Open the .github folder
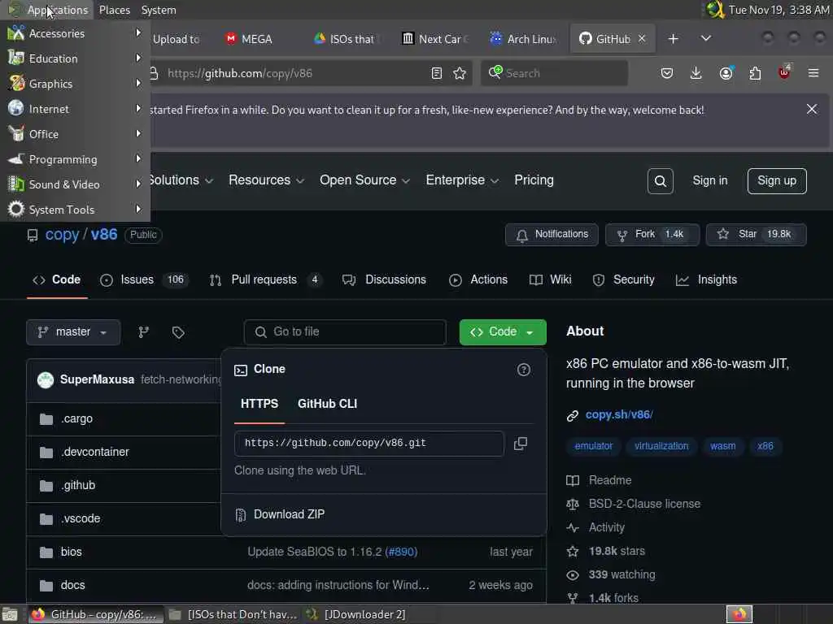Viewport: 833px width, 624px height. coord(78,486)
